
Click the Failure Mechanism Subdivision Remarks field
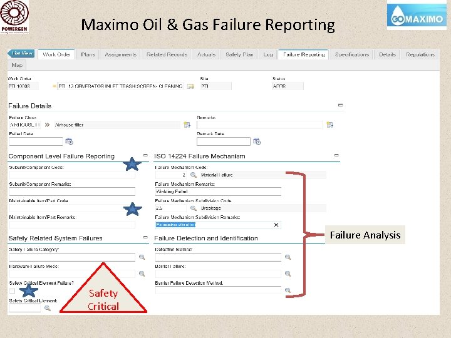218,225
